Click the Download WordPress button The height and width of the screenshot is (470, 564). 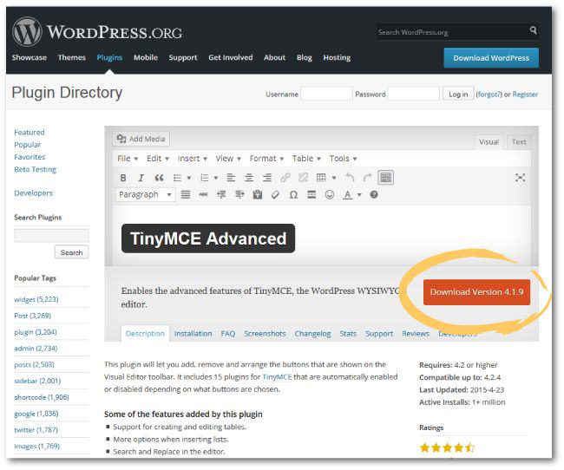(x=491, y=58)
